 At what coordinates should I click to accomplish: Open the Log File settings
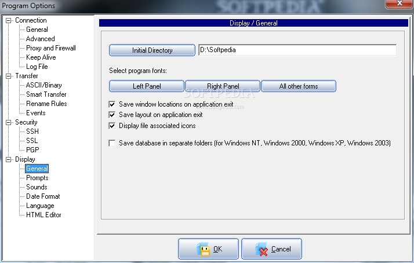click(37, 67)
